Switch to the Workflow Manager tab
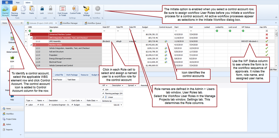The height and width of the screenshot is (138, 279). (x=70, y=23)
